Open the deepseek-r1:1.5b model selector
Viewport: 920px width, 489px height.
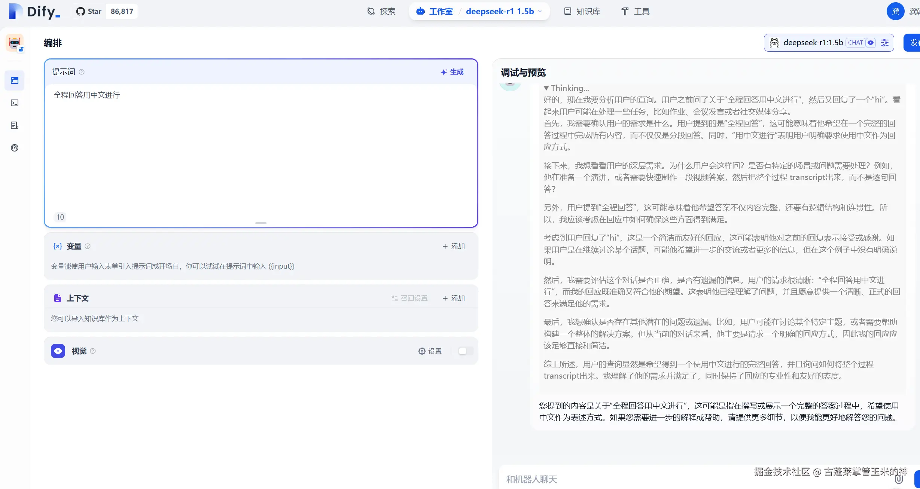point(812,43)
